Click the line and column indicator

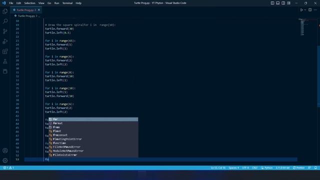(x=218, y=168)
